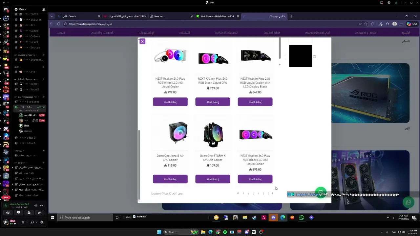Bookmark this page with the star icon
This screenshot has width=420, height=236.
366,24
